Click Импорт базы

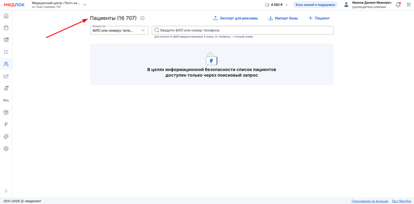283,18
